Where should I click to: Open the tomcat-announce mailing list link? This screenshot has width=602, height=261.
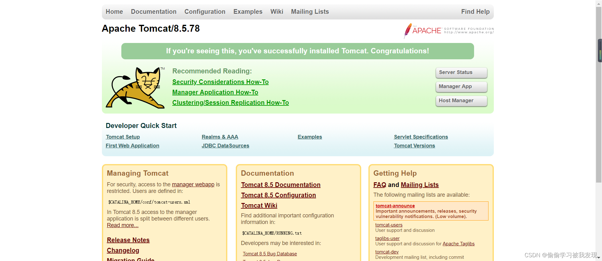[x=395, y=206]
